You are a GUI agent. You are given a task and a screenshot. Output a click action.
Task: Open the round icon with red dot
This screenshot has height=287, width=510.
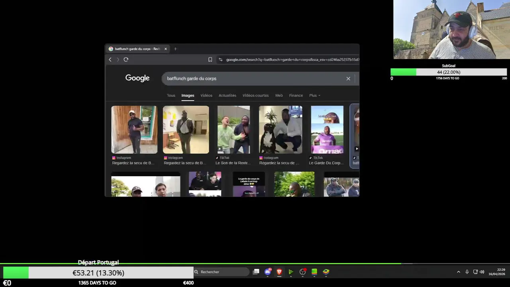click(303, 272)
